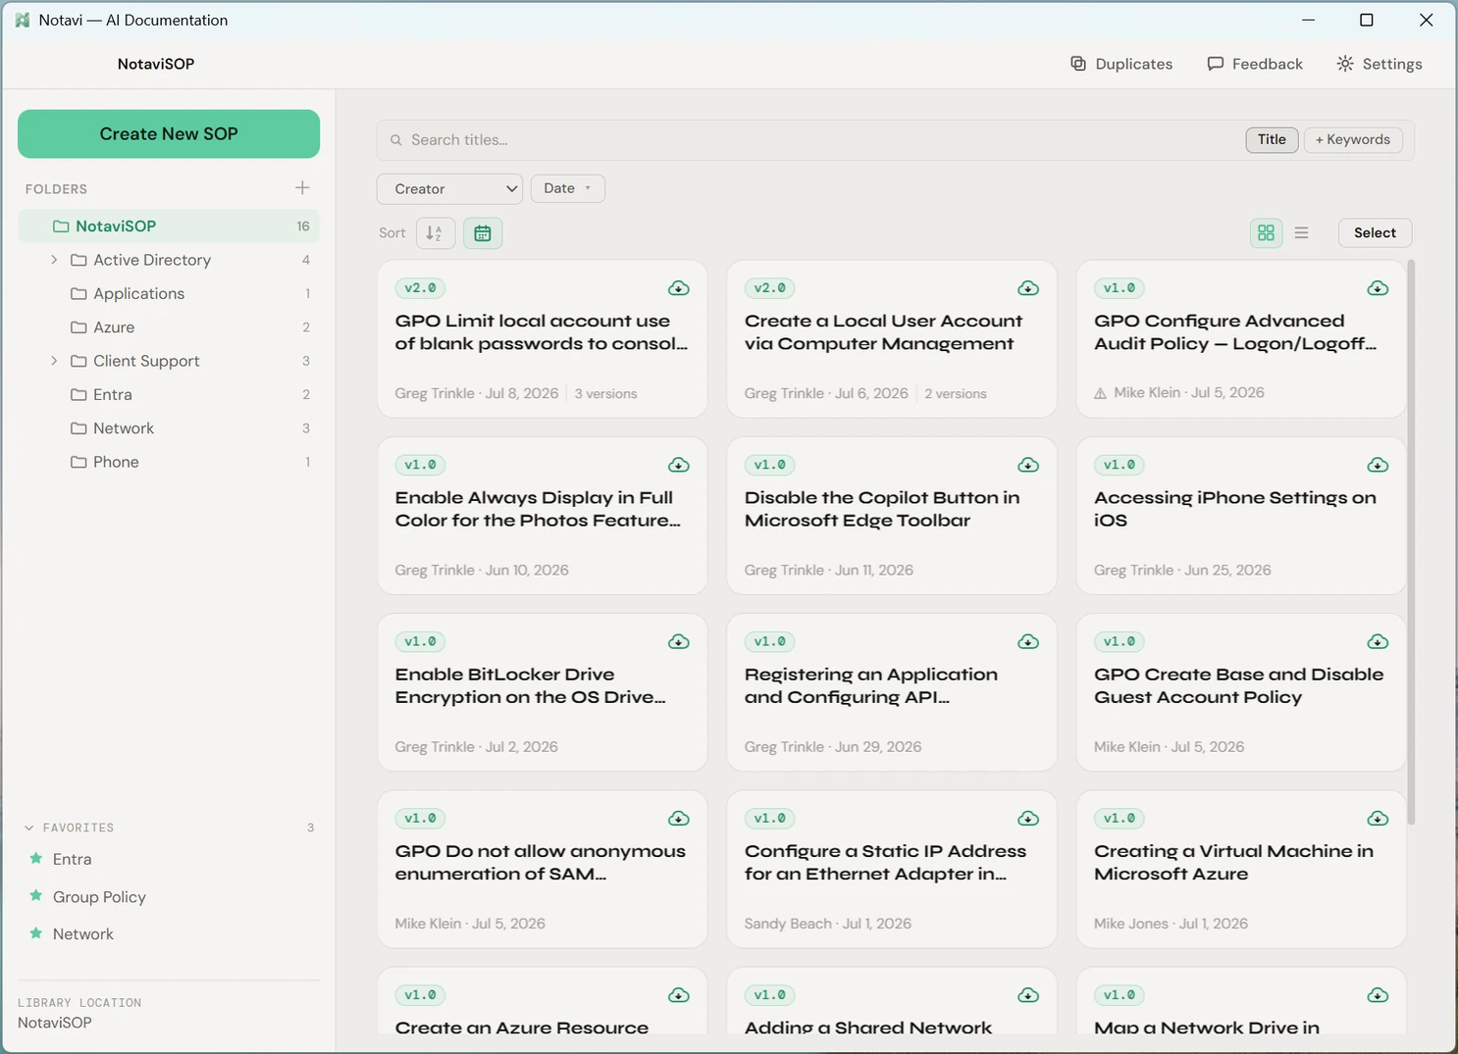Select the Network folder in Folders

(x=169, y=428)
